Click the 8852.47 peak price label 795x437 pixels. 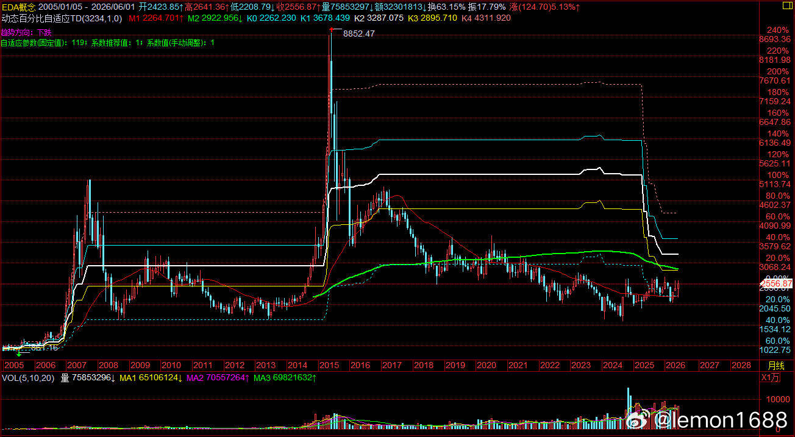point(359,34)
